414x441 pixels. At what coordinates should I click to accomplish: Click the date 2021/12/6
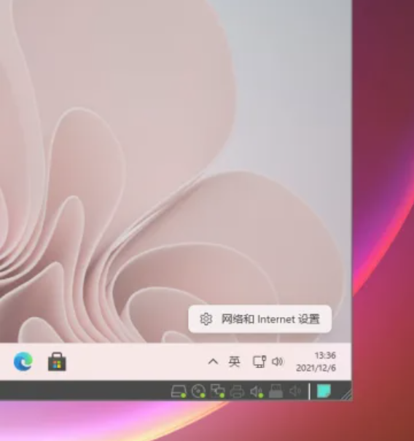[316, 368]
